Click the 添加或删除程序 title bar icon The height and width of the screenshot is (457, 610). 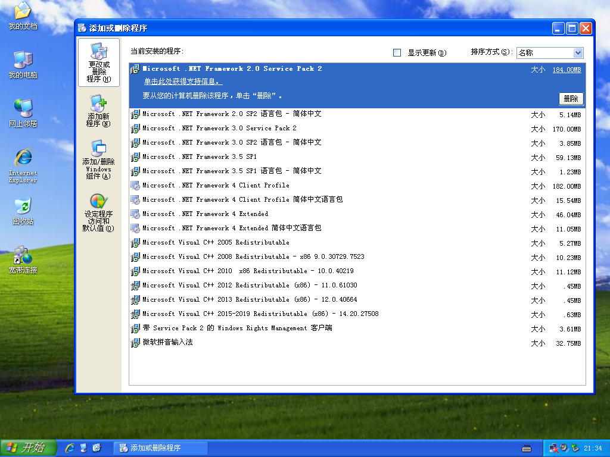click(x=82, y=28)
